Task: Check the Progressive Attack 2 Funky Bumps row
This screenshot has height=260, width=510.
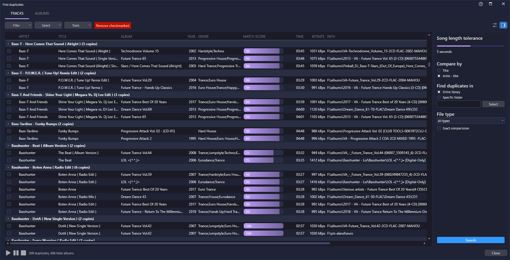Action: pos(9,139)
